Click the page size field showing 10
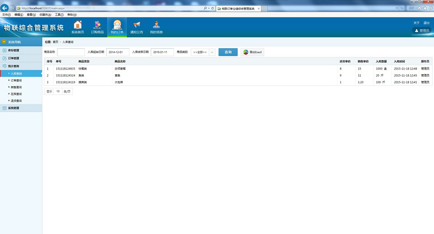Screen dimensions: 434x234 tap(58, 91)
